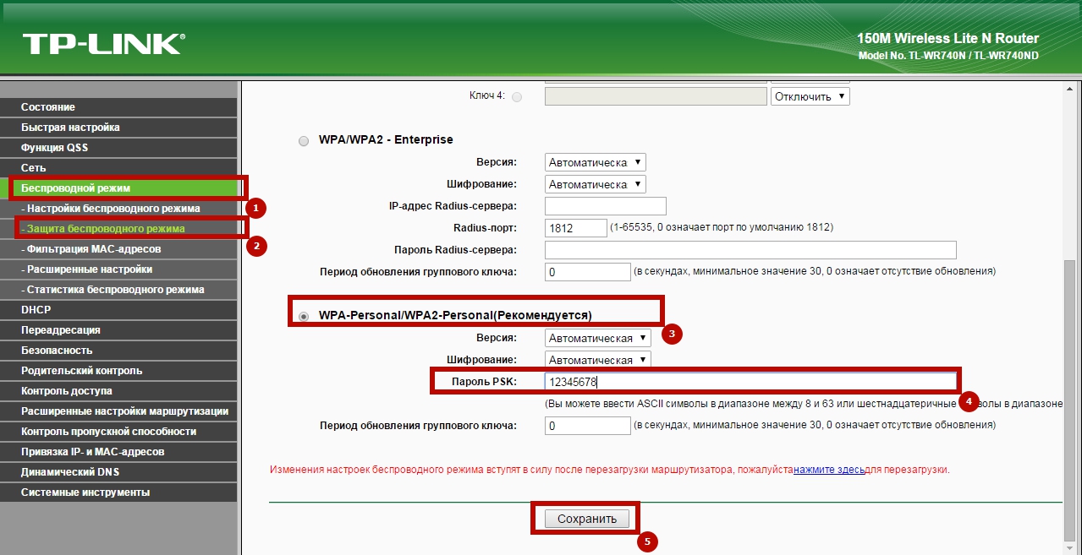Select the Ключ 4 radio button
The height and width of the screenshot is (555, 1082).
[517, 97]
